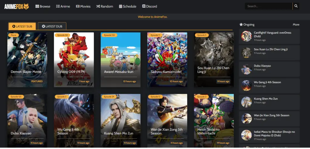Click the Episode 29 badge
This screenshot has width=310, height=149.
[x=109, y=97]
